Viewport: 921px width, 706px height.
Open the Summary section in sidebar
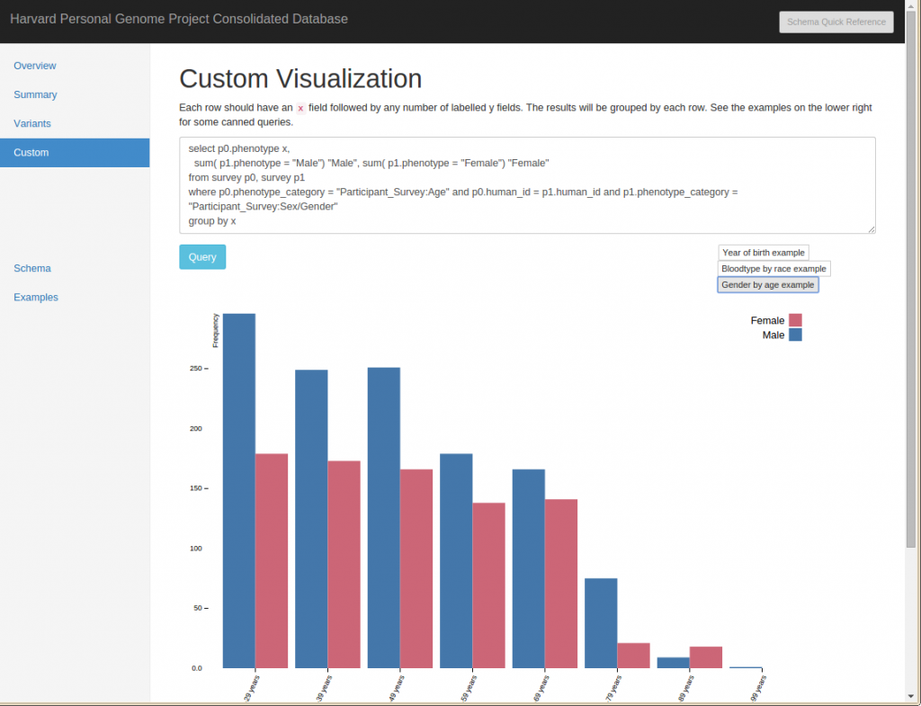click(x=35, y=94)
